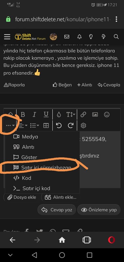Collapse the three-dots insert menu
124x262 pixels.
10,125
